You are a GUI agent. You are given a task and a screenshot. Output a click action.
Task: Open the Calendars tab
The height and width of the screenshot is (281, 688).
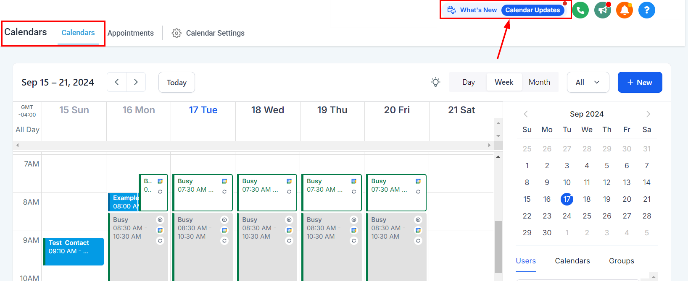pos(78,33)
